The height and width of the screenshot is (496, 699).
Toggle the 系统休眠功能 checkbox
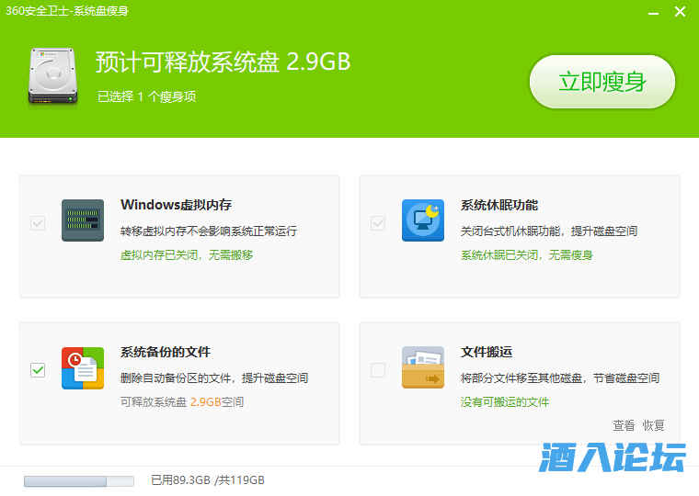click(x=378, y=222)
